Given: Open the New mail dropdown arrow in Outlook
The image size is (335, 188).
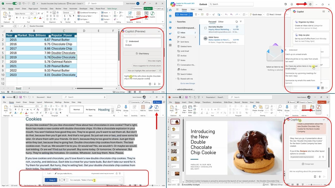Looking at the screenshot, I should point(191,15).
